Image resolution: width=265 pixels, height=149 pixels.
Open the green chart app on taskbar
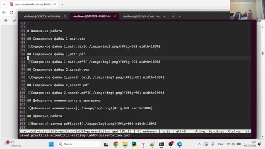click(152, 144)
